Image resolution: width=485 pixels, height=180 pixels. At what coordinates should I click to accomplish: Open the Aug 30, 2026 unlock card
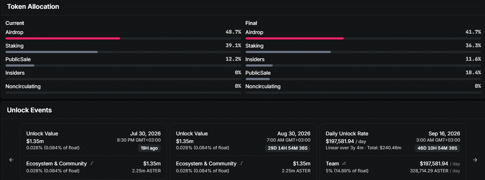click(x=243, y=151)
